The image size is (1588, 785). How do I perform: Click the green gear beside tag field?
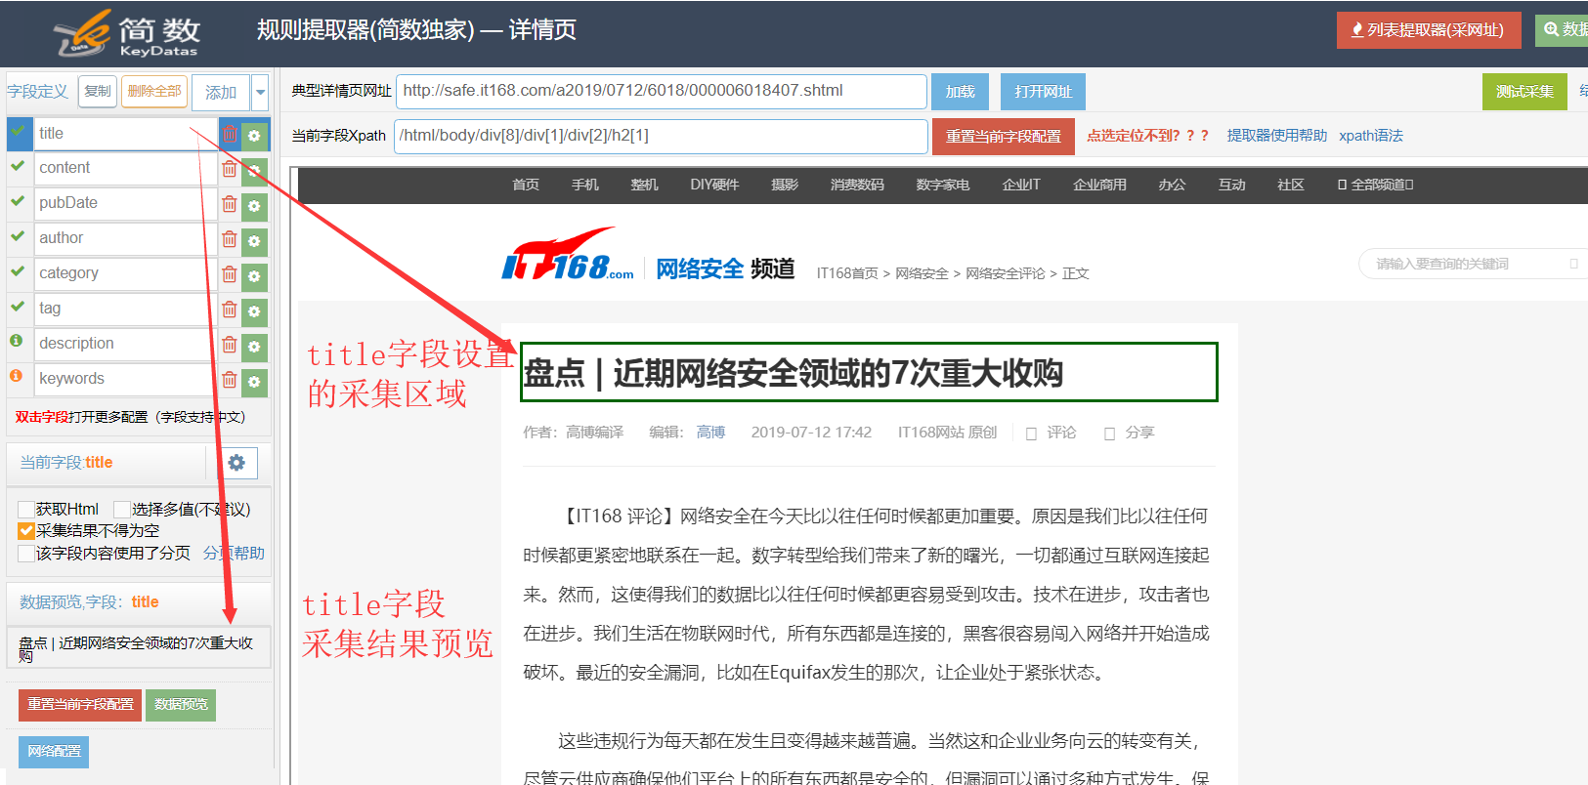coord(254,311)
